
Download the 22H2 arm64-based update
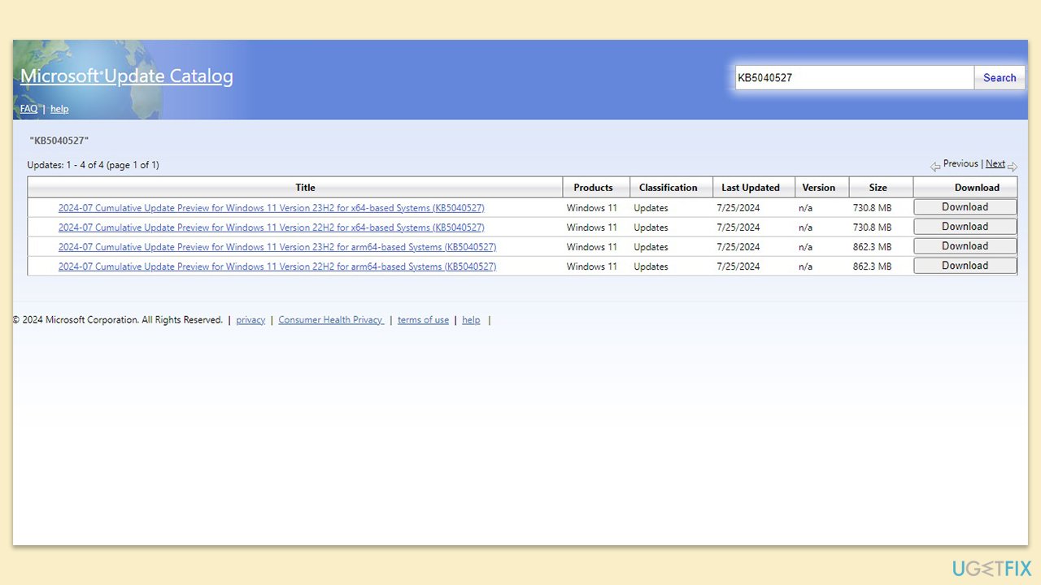(x=965, y=266)
